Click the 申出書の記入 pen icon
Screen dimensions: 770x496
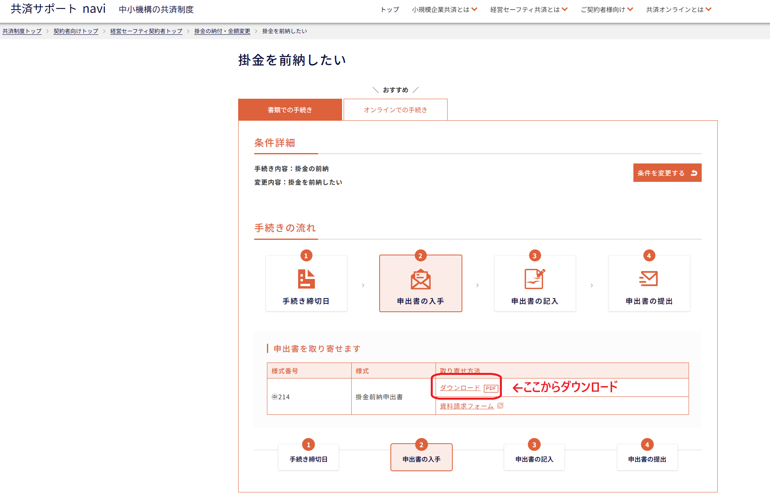[x=535, y=279]
